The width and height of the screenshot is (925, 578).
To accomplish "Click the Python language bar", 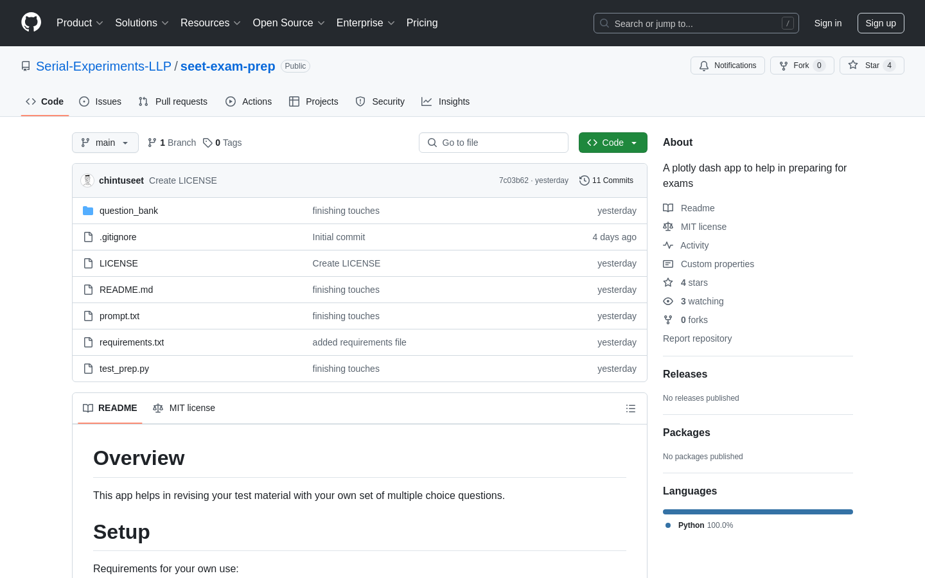I will (758, 512).
